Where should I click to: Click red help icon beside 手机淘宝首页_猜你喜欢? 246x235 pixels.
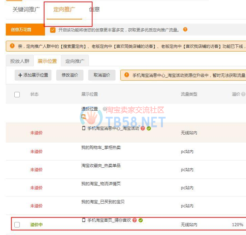[135, 220]
